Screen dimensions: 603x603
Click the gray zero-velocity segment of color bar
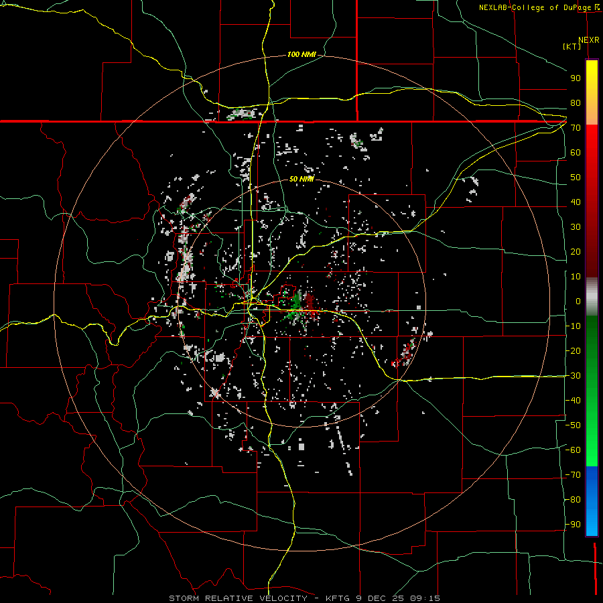tap(592, 297)
